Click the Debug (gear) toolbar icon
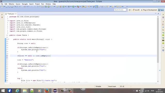The width and height of the screenshot is (165, 93). [69, 7]
